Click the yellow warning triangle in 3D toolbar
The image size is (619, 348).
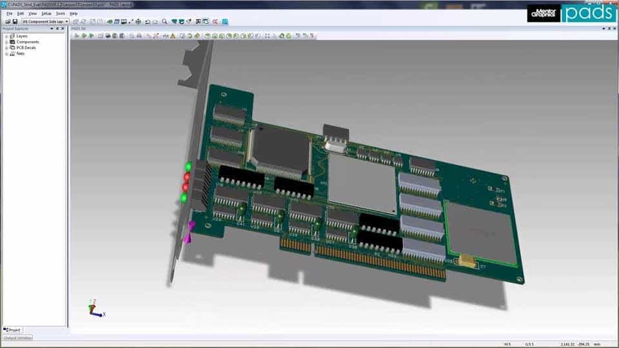pos(173,35)
